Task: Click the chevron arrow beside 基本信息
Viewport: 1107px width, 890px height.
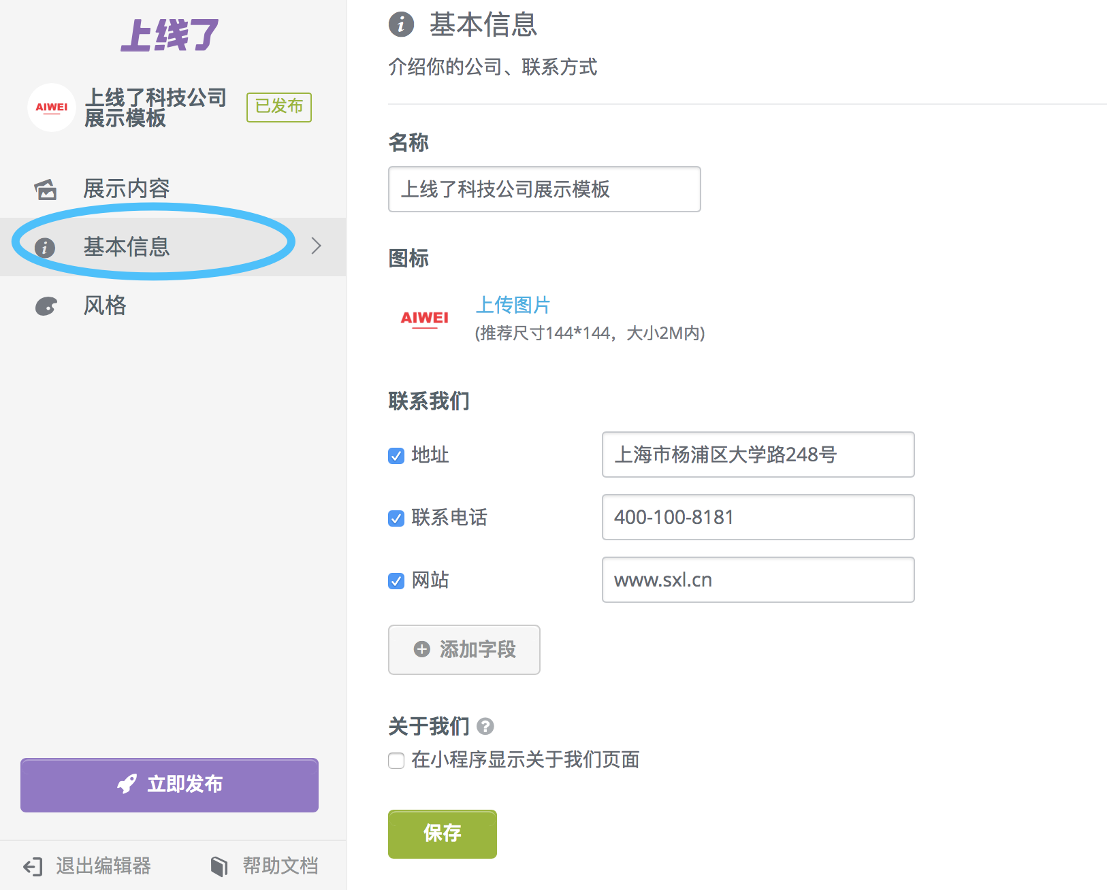Action: 316,246
